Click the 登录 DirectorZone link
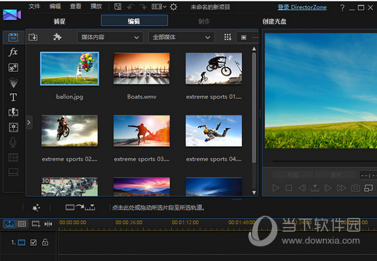This screenshot has height=261, width=377. (302, 7)
